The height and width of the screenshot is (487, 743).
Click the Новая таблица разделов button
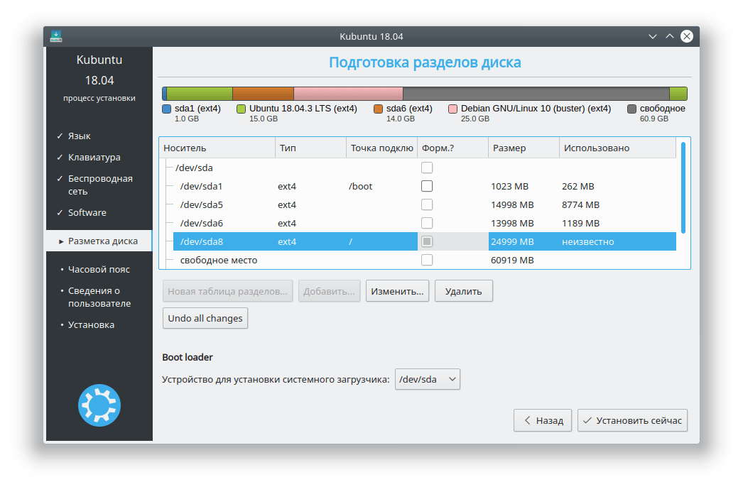[x=227, y=291]
